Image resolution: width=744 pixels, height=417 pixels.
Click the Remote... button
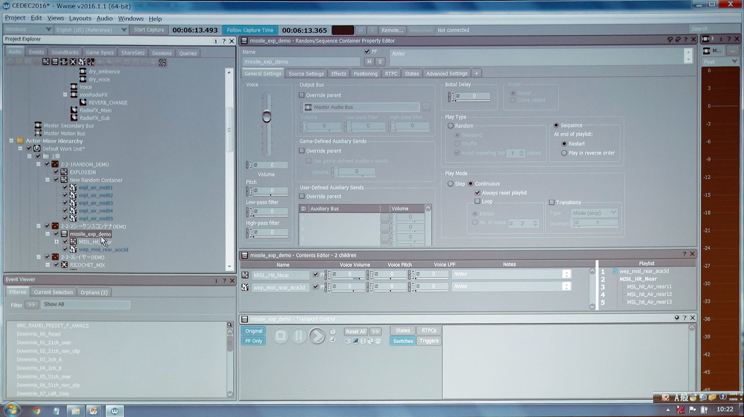click(x=392, y=30)
